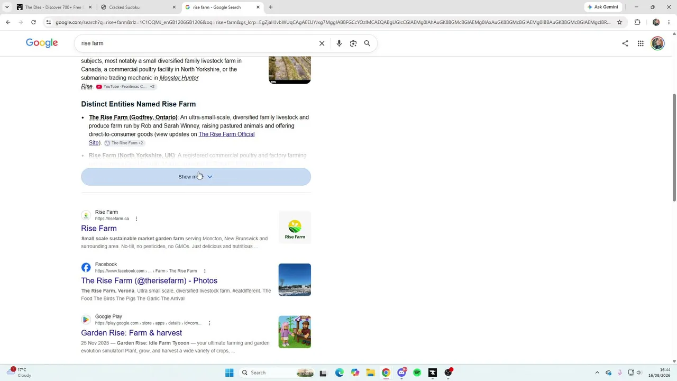Open The Rise Farm Photos Facebook link
Viewport: 677px width, 381px height.
pos(149,280)
